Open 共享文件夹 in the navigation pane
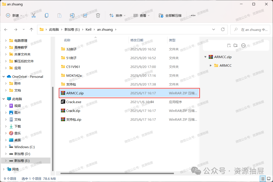Viewport: 273px width, 182px height. tap(22, 54)
